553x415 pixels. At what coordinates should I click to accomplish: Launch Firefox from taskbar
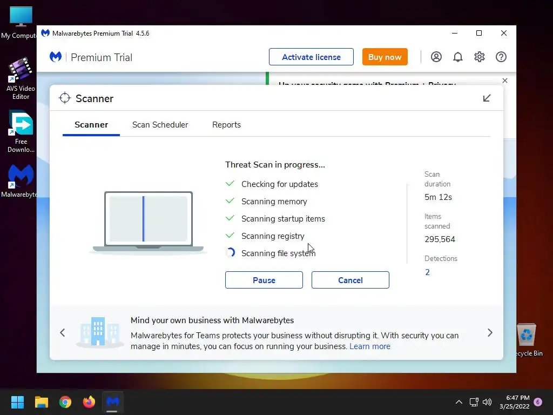89,402
